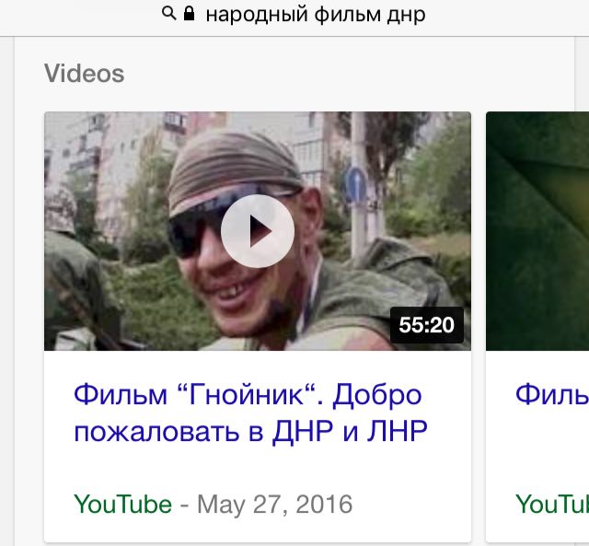The image size is (589, 546).
Task: Click the second video's YouTube source label
Action: (x=552, y=504)
